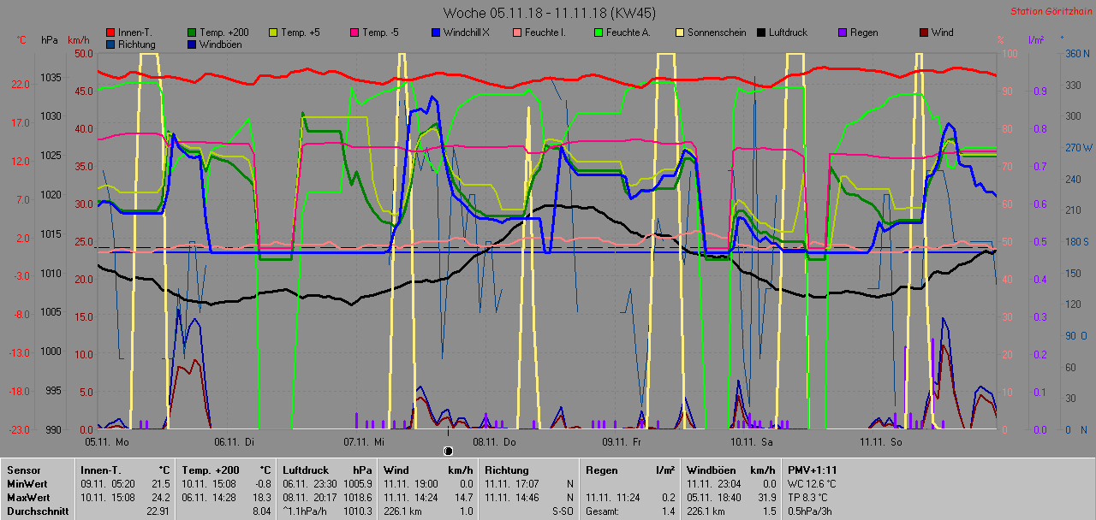1096x520 pixels.
Task: Click the pressure trend '^1.1hPa/h'
Action: point(306,511)
